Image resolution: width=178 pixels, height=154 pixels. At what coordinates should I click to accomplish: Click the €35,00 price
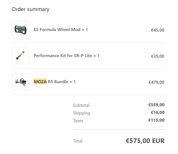(x=157, y=56)
